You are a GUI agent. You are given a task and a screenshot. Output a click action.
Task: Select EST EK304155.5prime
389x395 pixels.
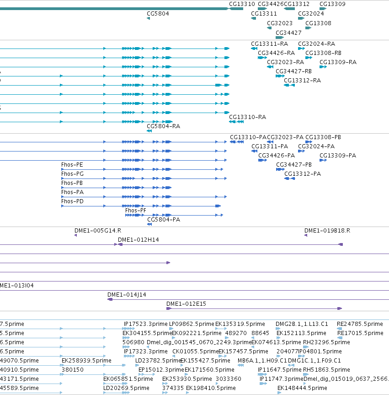pyautogui.click(x=147, y=333)
